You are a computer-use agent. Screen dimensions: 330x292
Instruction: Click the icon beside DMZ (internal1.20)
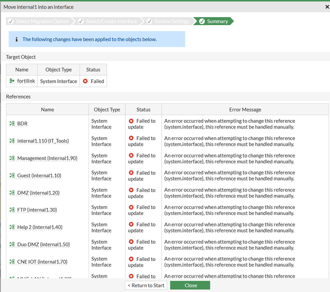[12, 193]
